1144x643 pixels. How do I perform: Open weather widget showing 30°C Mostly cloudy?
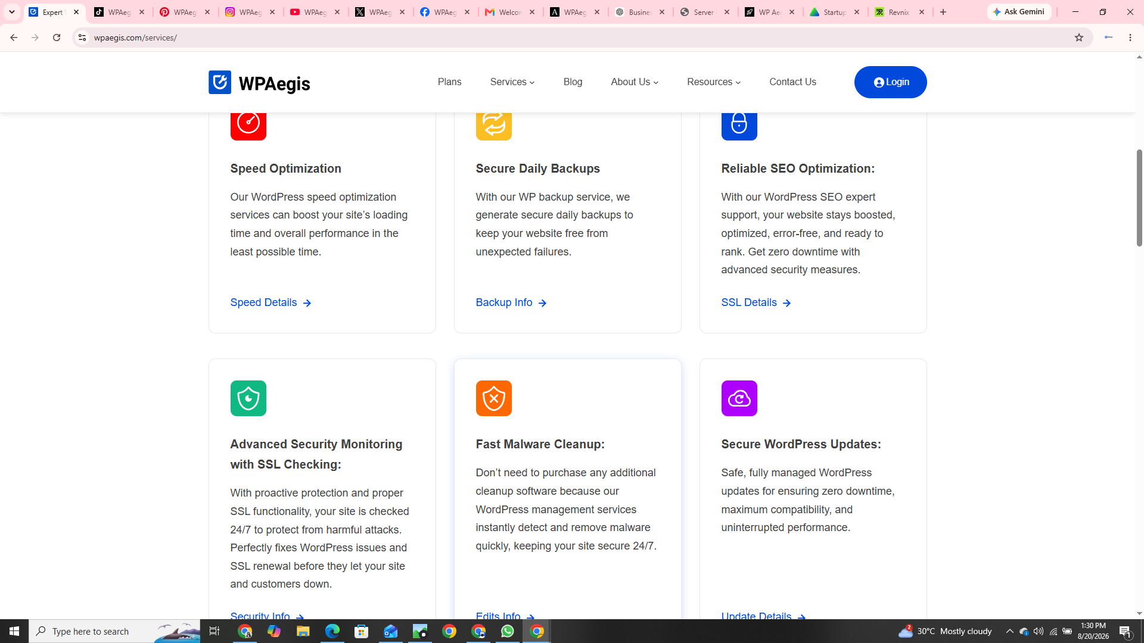945,631
